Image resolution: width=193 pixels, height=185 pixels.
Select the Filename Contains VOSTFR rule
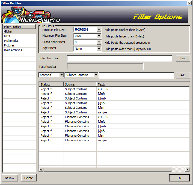(114, 117)
